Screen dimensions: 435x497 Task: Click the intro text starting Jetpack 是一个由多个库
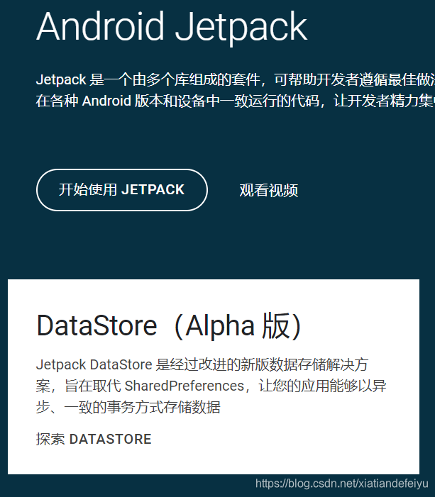click(235, 90)
